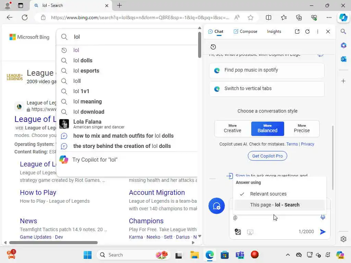Use the microphone in Copilot chat
The height and width of the screenshot is (263, 351).
click(323, 217)
